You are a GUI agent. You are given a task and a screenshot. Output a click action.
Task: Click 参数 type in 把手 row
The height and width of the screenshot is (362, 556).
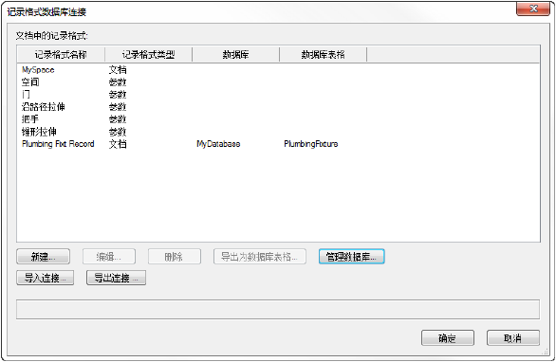[x=118, y=119]
